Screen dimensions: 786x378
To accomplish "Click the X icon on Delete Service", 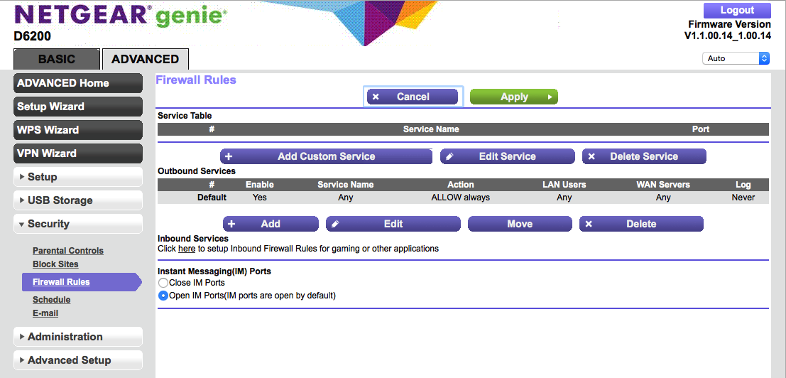I will [591, 156].
